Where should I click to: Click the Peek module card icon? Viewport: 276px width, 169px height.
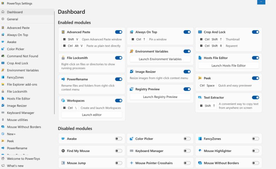tap(200, 78)
